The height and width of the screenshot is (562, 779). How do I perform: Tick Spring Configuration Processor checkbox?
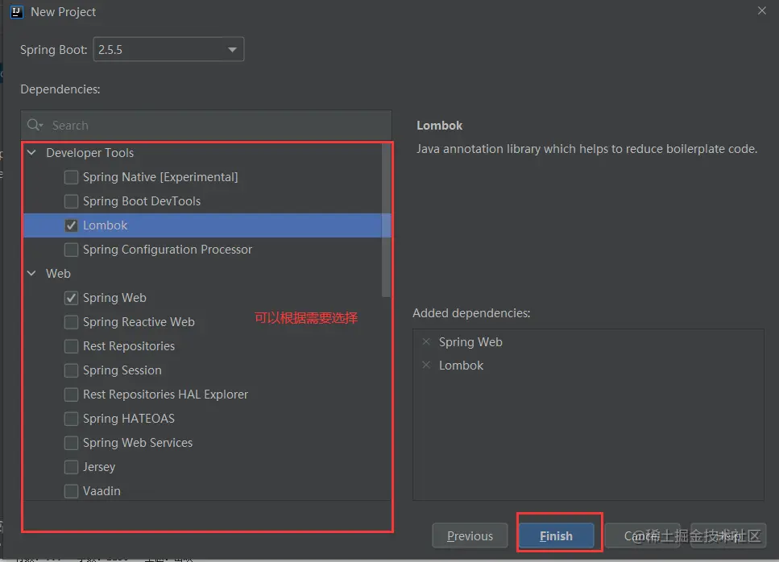click(x=71, y=250)
